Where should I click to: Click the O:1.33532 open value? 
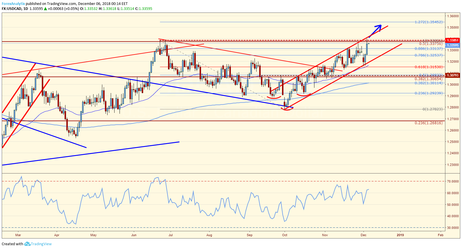pos(89,9)
